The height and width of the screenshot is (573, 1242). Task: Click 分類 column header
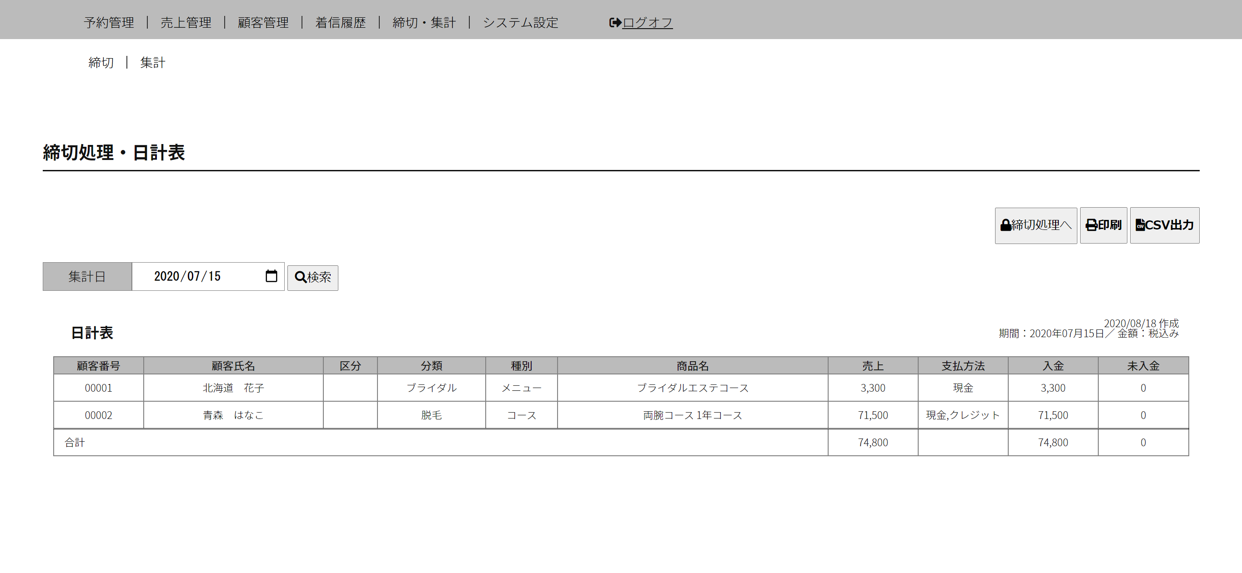coord(432,366)
